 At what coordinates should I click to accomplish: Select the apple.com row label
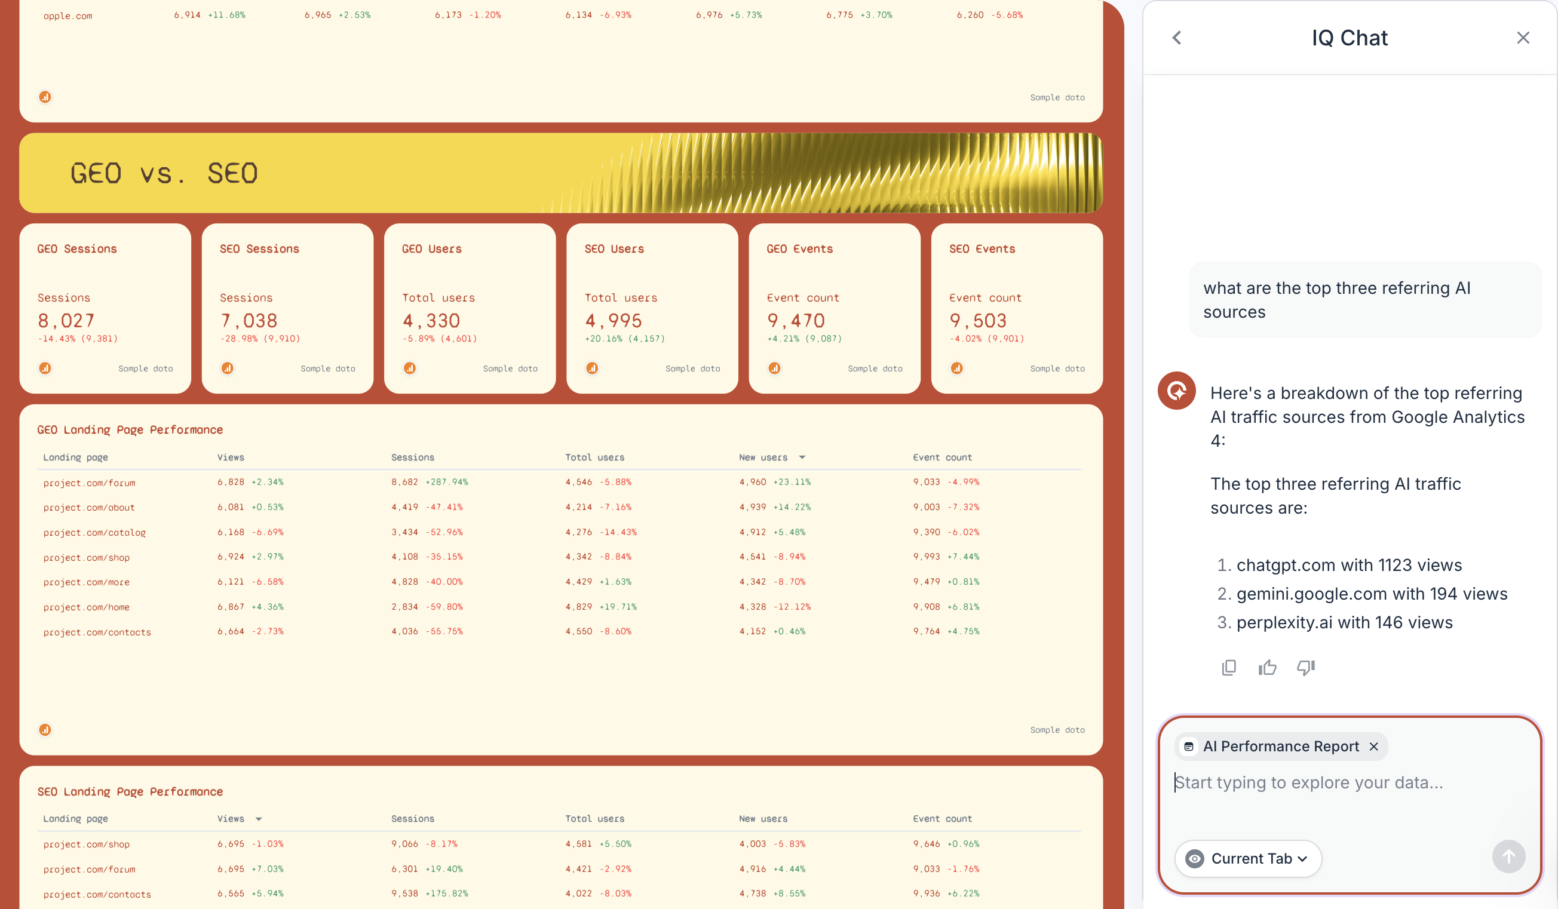(68, 16)
